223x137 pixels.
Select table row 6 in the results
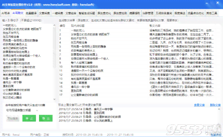[137, 51]
